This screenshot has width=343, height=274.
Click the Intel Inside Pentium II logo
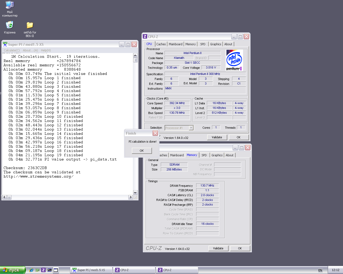tap(234, 60)
